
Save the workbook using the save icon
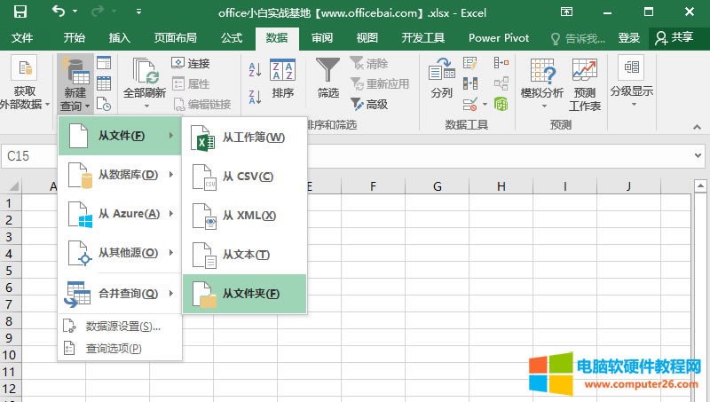[20, 12]
